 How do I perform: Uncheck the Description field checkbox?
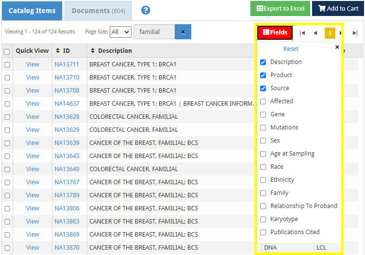point(263,62)
